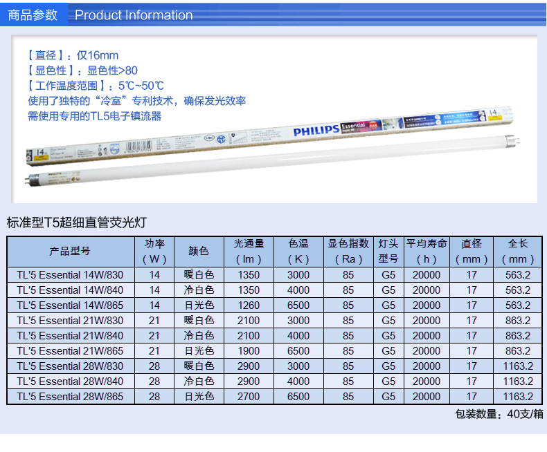Click power value 21 in 21W/865 row
Viewport: 547px width, 452px height.
[154, 351]
